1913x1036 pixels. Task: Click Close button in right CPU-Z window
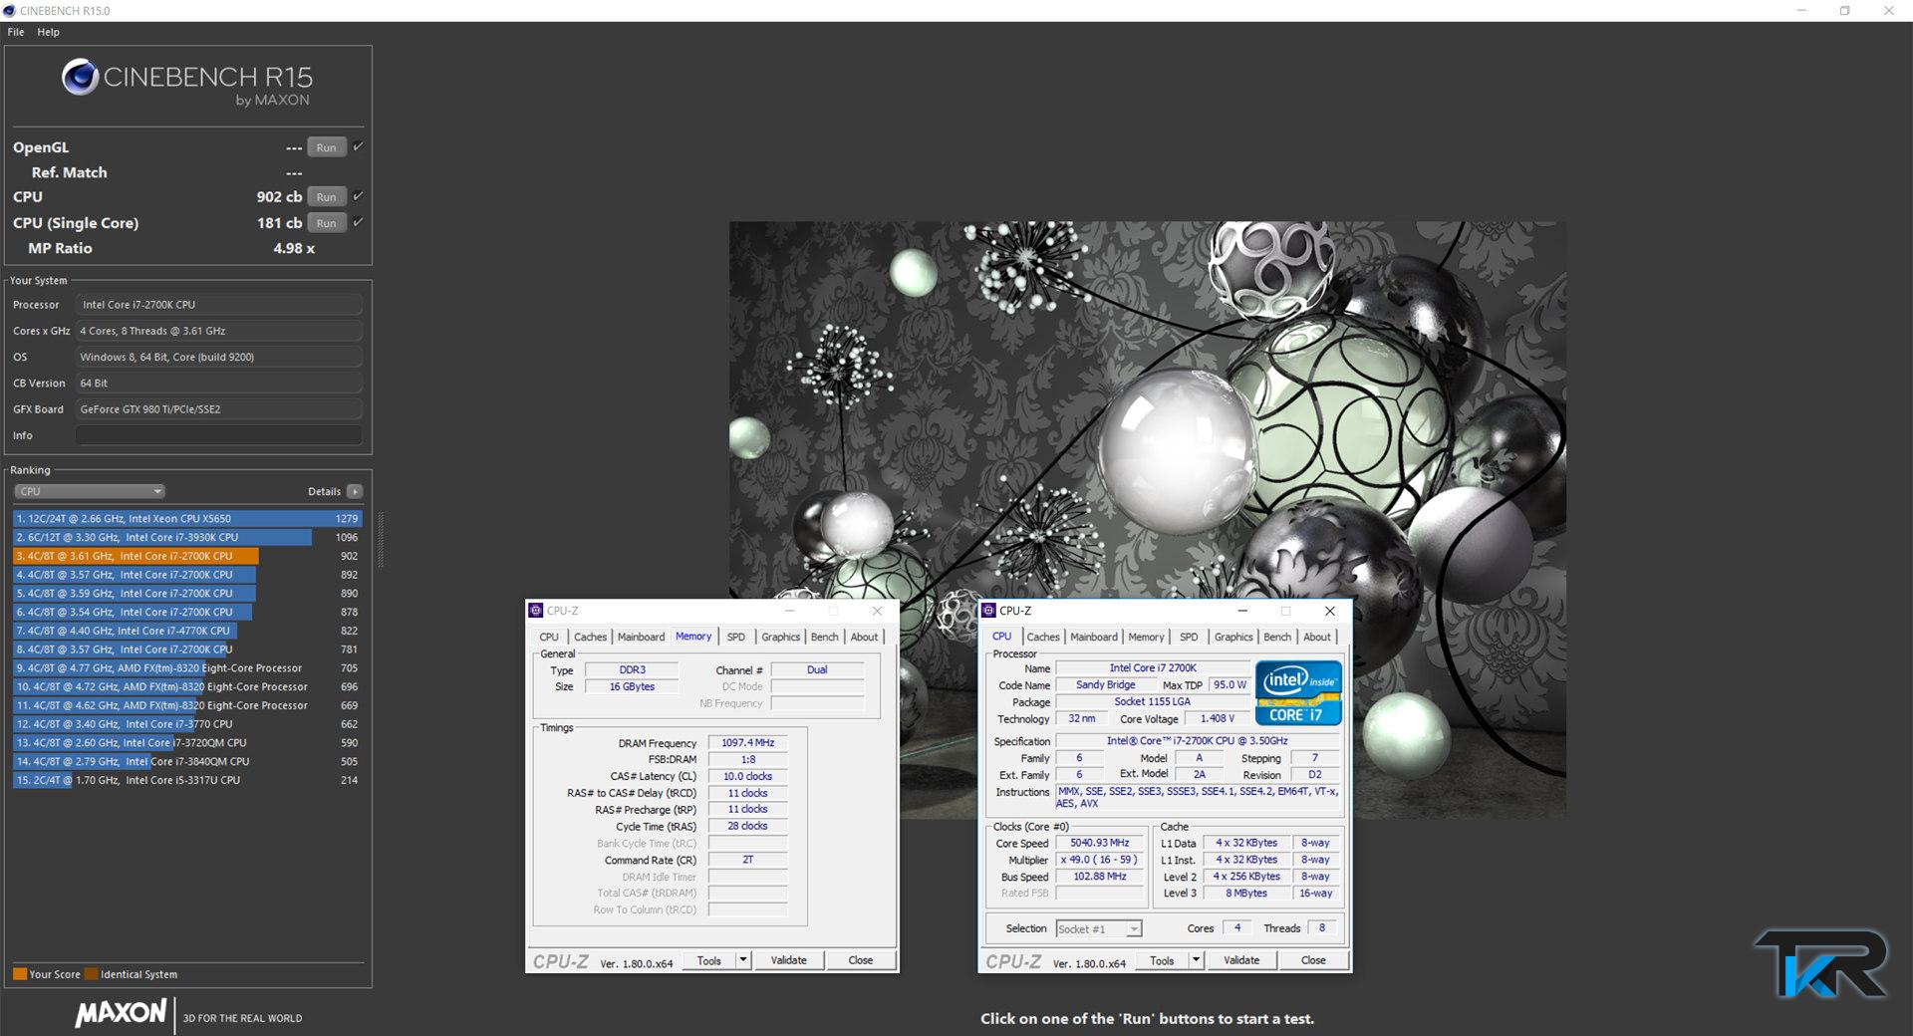(x=1313, y=960)
